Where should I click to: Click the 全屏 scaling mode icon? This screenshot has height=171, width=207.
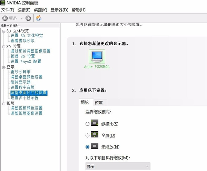95,134
